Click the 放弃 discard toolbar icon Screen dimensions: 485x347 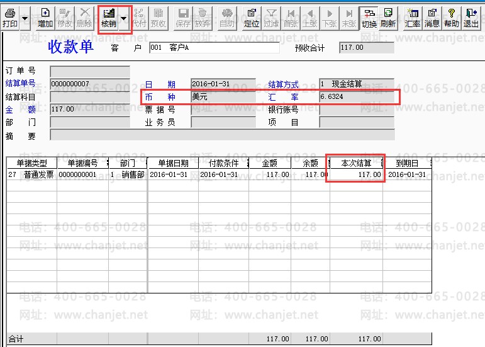coord(203,18)
